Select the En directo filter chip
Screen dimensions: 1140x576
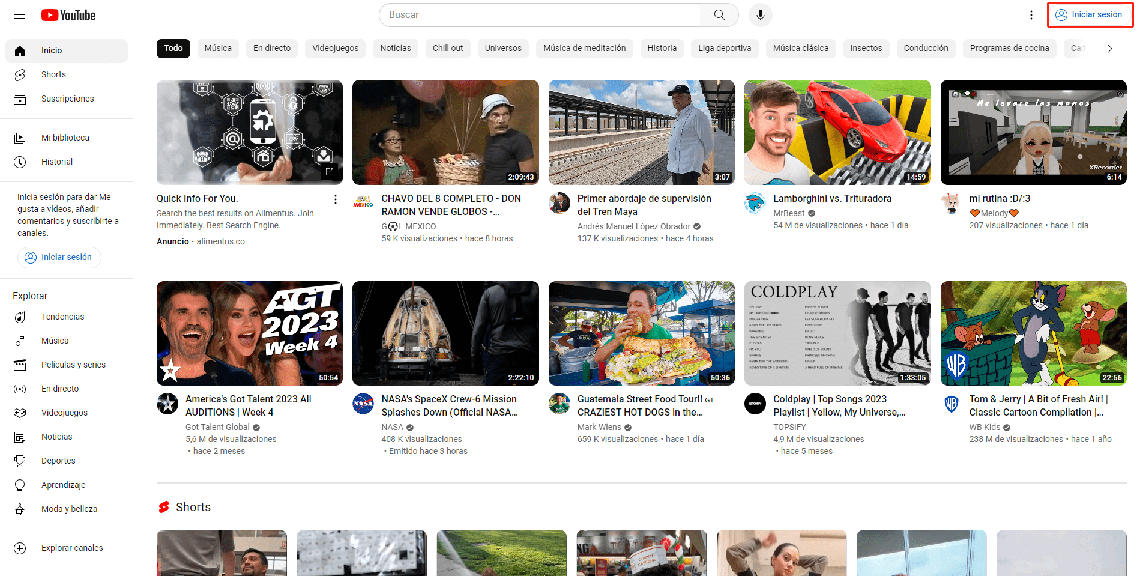(x=272, y=49)
